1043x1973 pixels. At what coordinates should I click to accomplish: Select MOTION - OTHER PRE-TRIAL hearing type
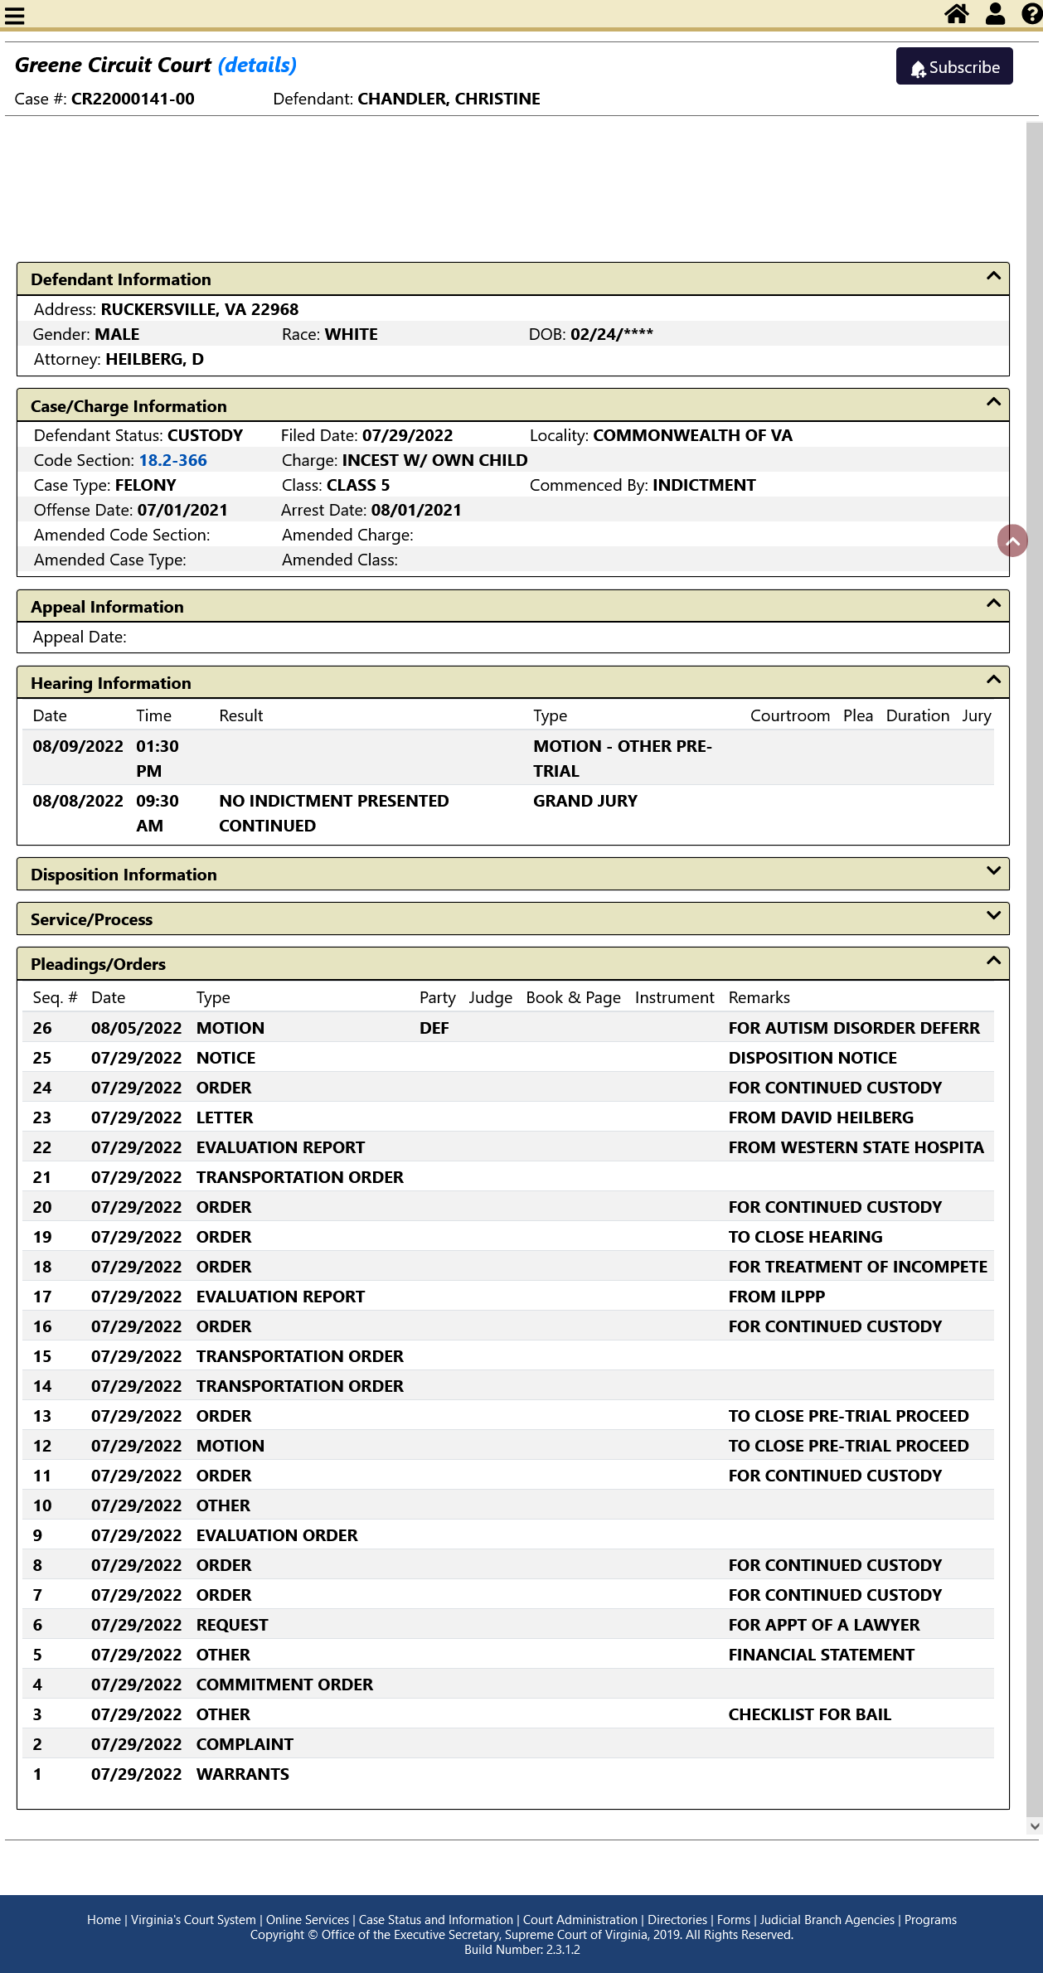click(x=623, y=759)
